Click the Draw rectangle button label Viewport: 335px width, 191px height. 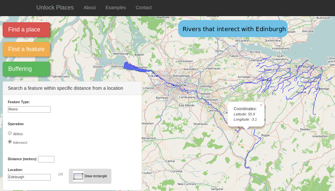pos(96,176)
